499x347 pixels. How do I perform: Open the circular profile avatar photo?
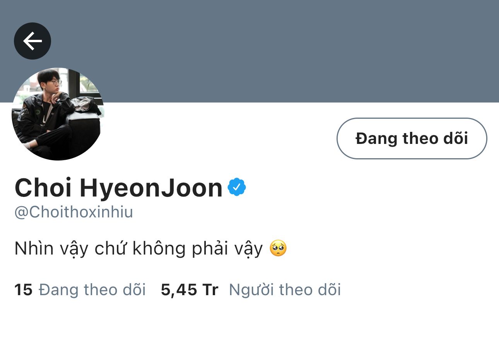[x=58, y=114]
